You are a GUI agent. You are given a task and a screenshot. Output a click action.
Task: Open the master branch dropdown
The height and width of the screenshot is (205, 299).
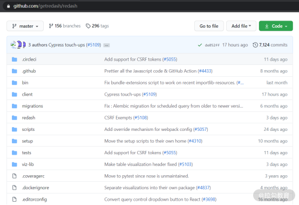coord(25,26)
